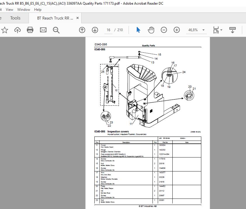Switch to the Tools tab
The height and width of the screenshot is (209, 246).
[15, 18]
